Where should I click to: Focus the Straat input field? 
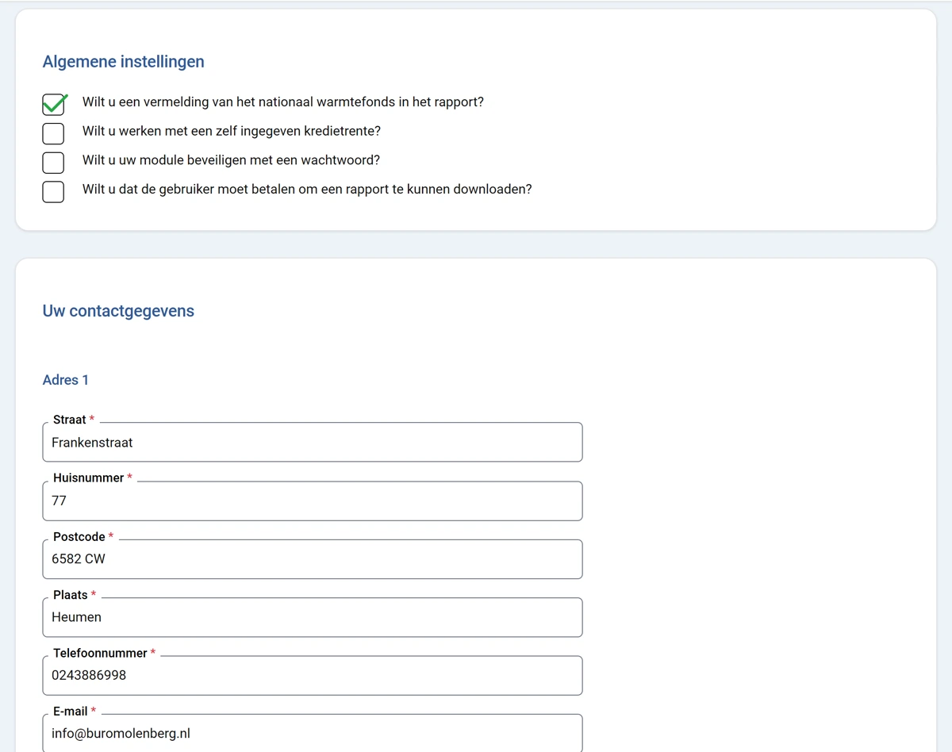click(x=313, y=442)
